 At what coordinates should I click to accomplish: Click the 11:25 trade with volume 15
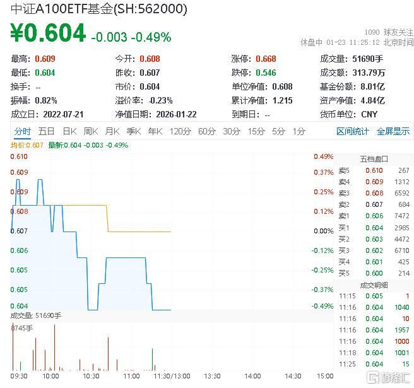coord(374,364)
